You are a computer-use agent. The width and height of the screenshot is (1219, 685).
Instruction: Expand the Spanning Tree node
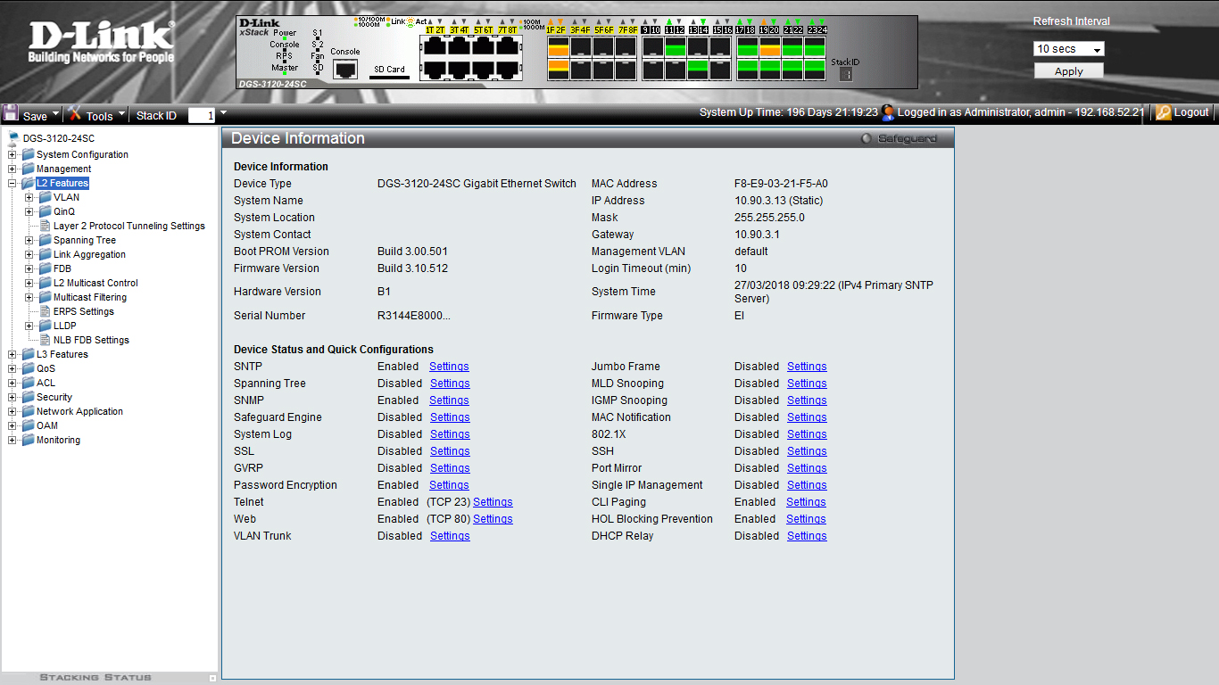point(29,240)
